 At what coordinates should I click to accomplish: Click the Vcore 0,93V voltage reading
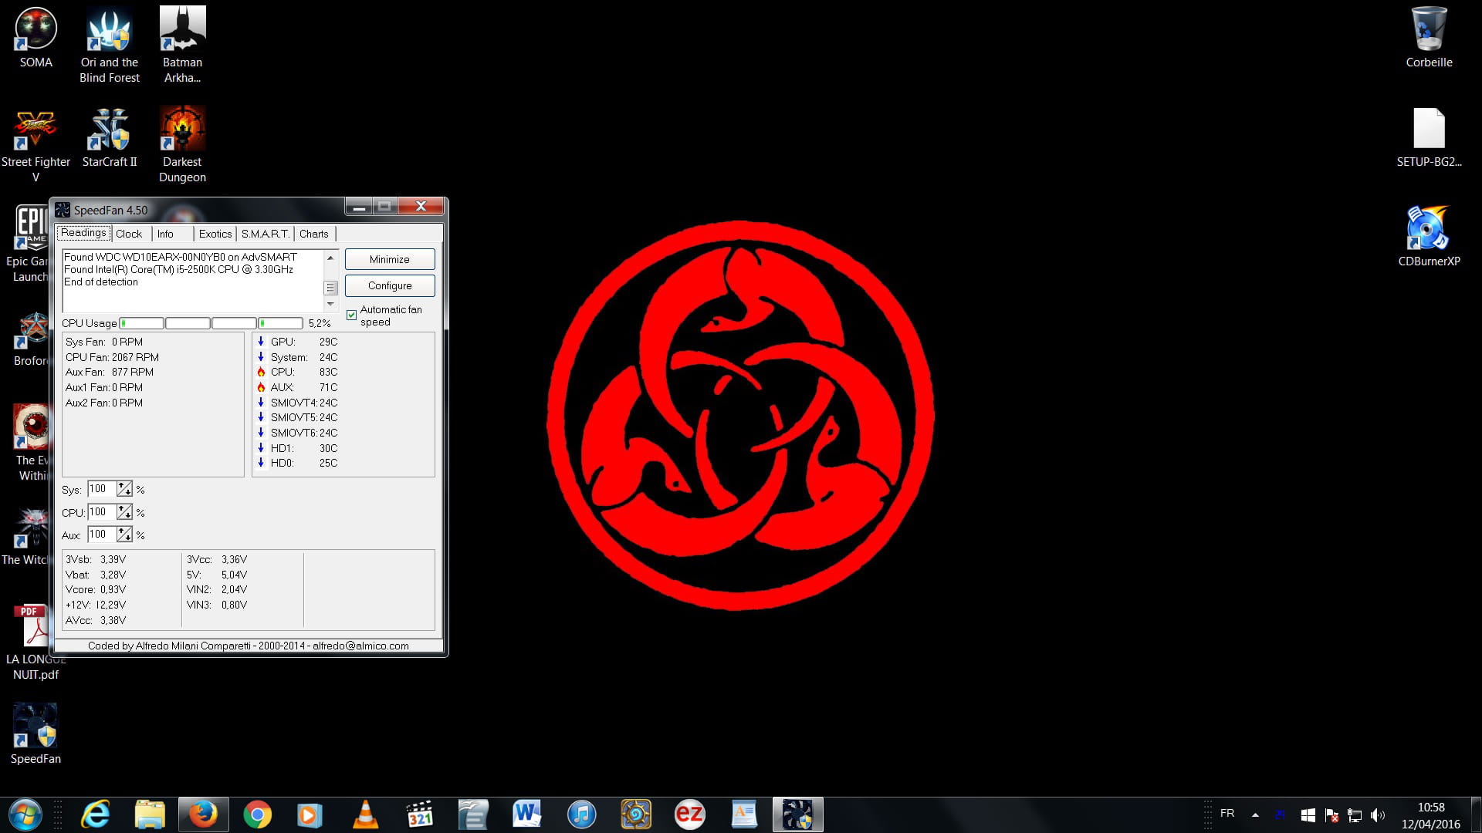click(x=96, y=589)
